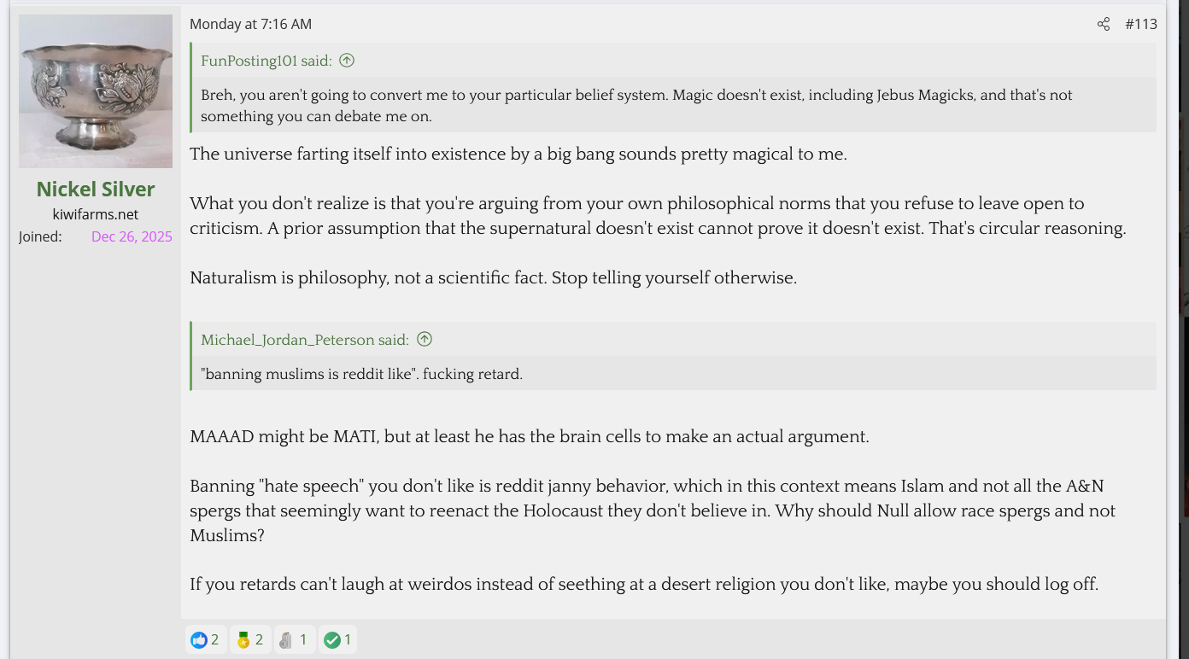Click the thumbs-up reaction count number

[x=215, y=639]
